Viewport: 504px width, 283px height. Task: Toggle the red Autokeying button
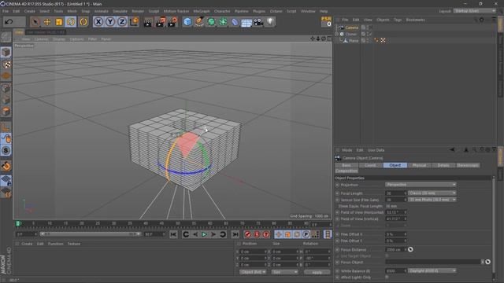coord(257,234)
